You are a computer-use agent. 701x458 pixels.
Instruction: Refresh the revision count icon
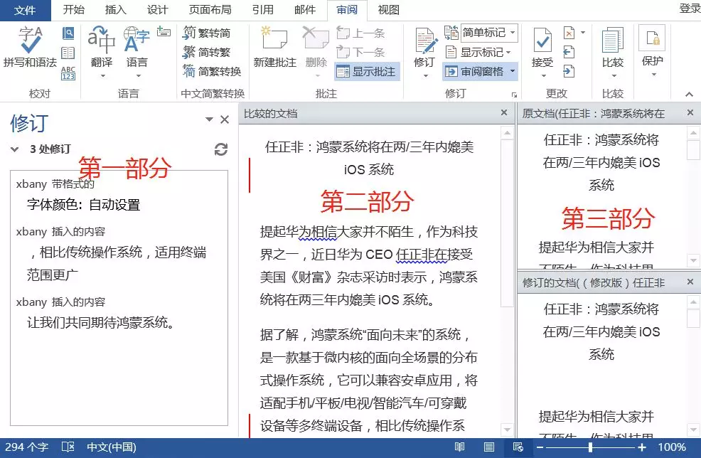(x=221, y=149)
